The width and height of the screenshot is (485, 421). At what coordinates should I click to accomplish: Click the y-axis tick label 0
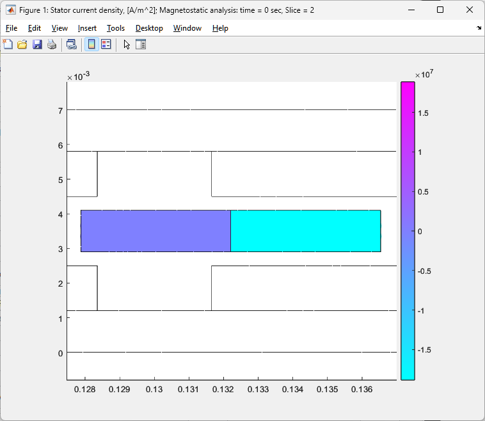click(60, 353)
